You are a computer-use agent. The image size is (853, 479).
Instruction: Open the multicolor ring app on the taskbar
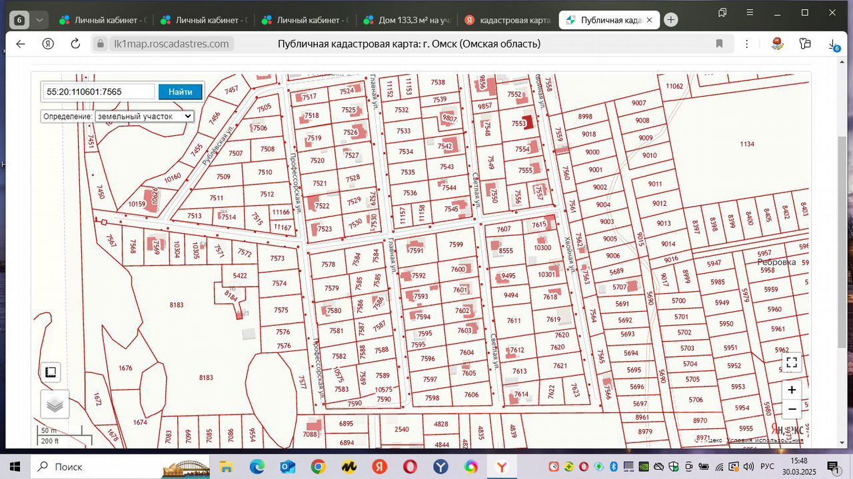coord(471,466)
